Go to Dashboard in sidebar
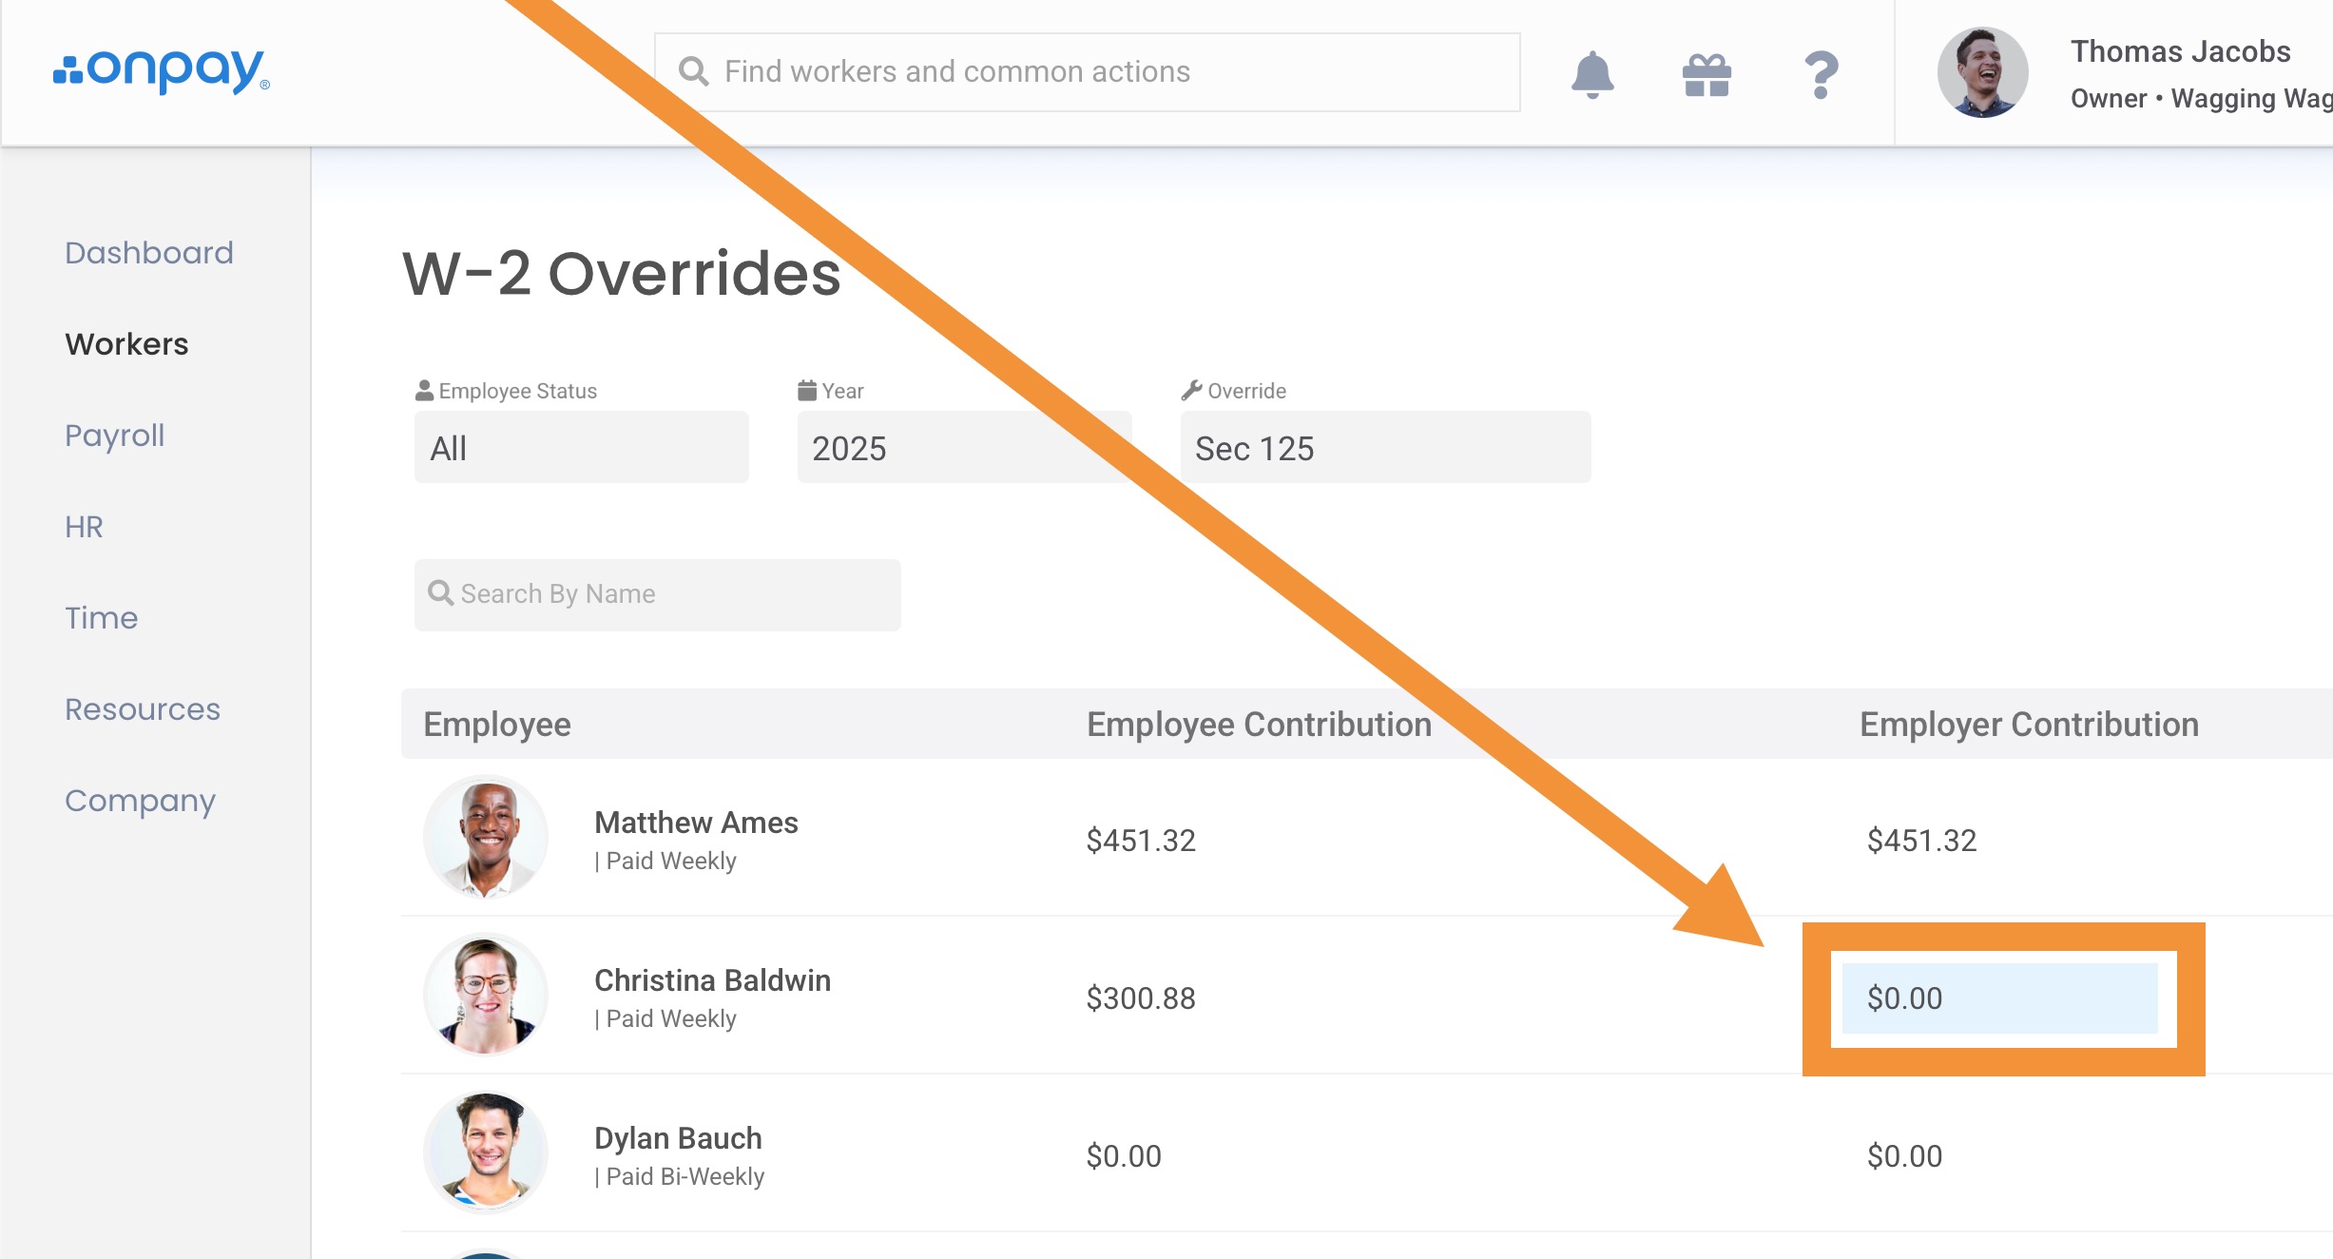This screenshot has width=2333, height=1259. (x=148, y=253)
